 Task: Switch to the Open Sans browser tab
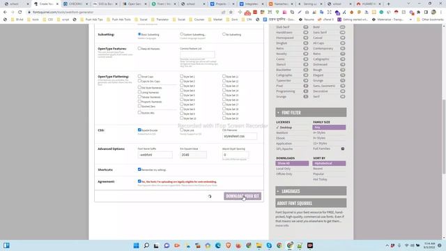(x=134, y=4)
